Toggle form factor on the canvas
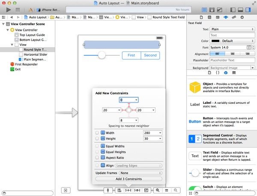The image size is (257, 196). pos(108,190)
